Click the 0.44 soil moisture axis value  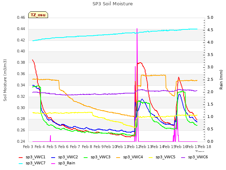[x=21, y=29]
